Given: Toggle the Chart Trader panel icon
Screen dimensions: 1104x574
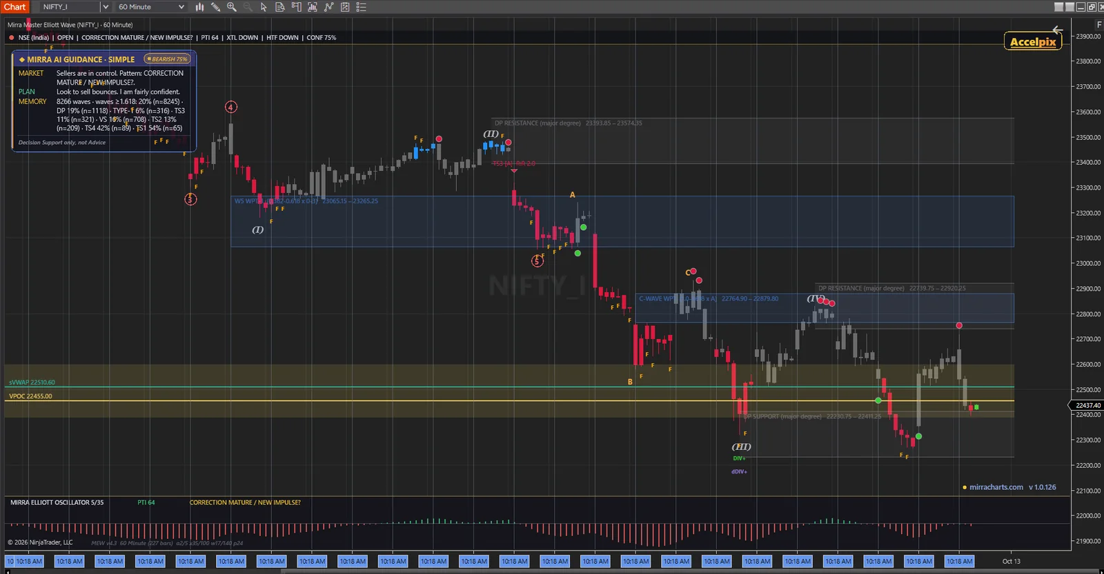Looking at the screenshot, I should (x=296, y=7).
